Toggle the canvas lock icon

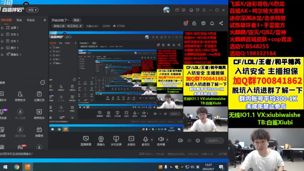194,23
